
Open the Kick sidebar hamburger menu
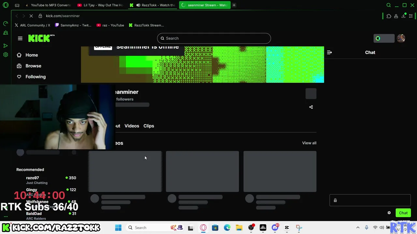coord(20,38)
